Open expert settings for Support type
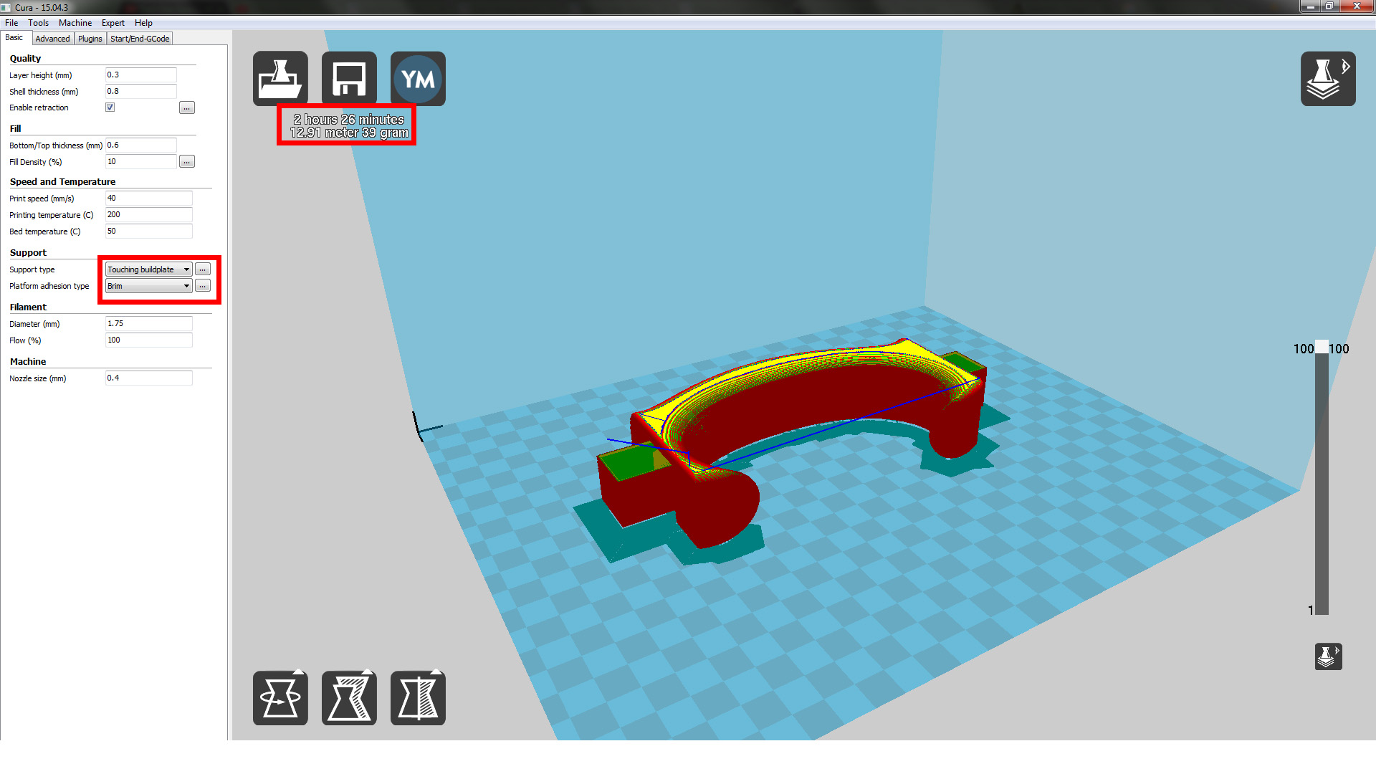1376x774 pixels. (x=203, y=269)
